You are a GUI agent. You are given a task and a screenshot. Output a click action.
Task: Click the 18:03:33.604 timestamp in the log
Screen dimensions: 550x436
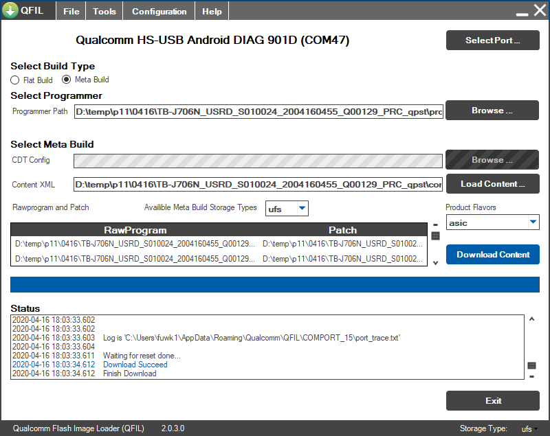click(x=54, y=347)
